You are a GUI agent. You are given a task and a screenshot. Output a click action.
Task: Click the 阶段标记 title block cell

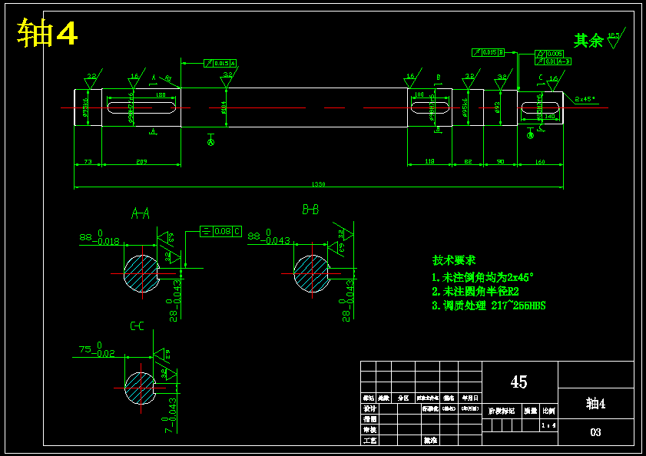pyautogui.click(x=502, y=411)
